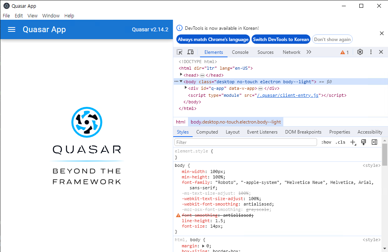Open the Properties tab
Image resolution: width=388 pixels, height=252 pixels.
pyautogui.click(x=340, y=132)
